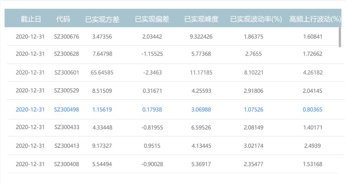
Task: Click the 截止日 column header
Action: (31, 19)
